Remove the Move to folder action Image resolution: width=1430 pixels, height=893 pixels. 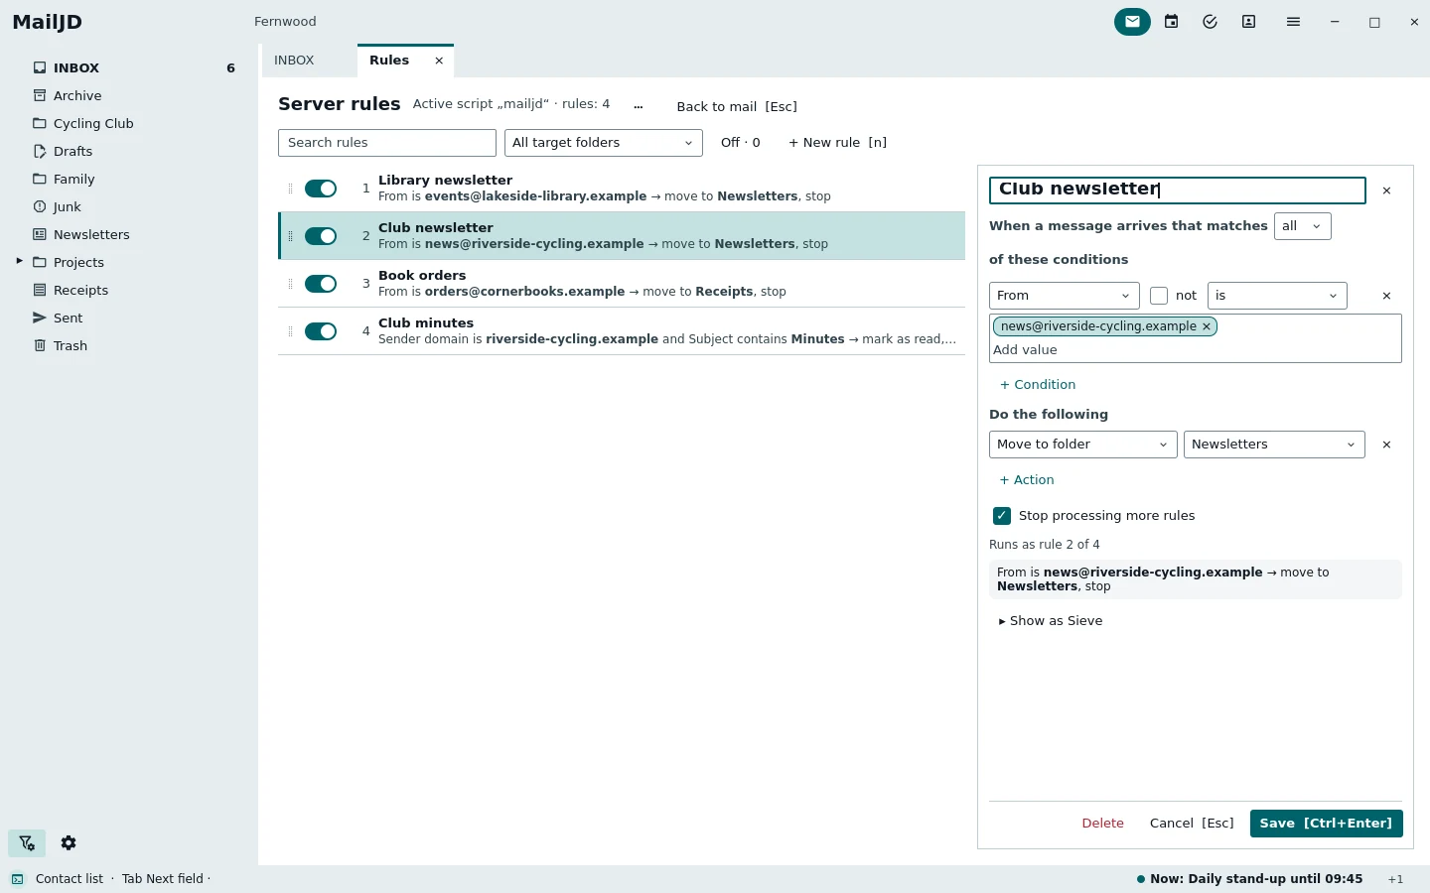click(1387, 445)
